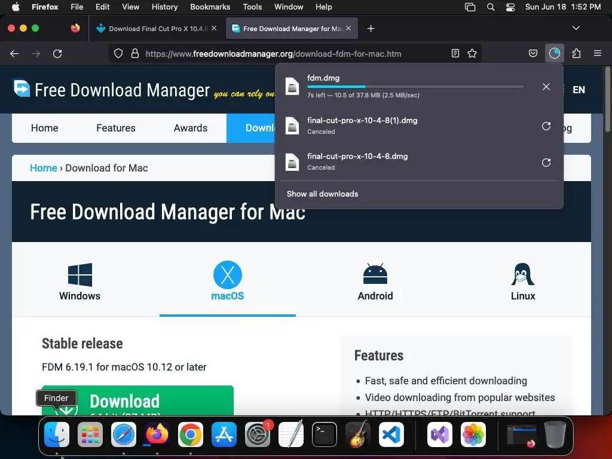
Task: Click the green Download button
Action: point(137,400)
